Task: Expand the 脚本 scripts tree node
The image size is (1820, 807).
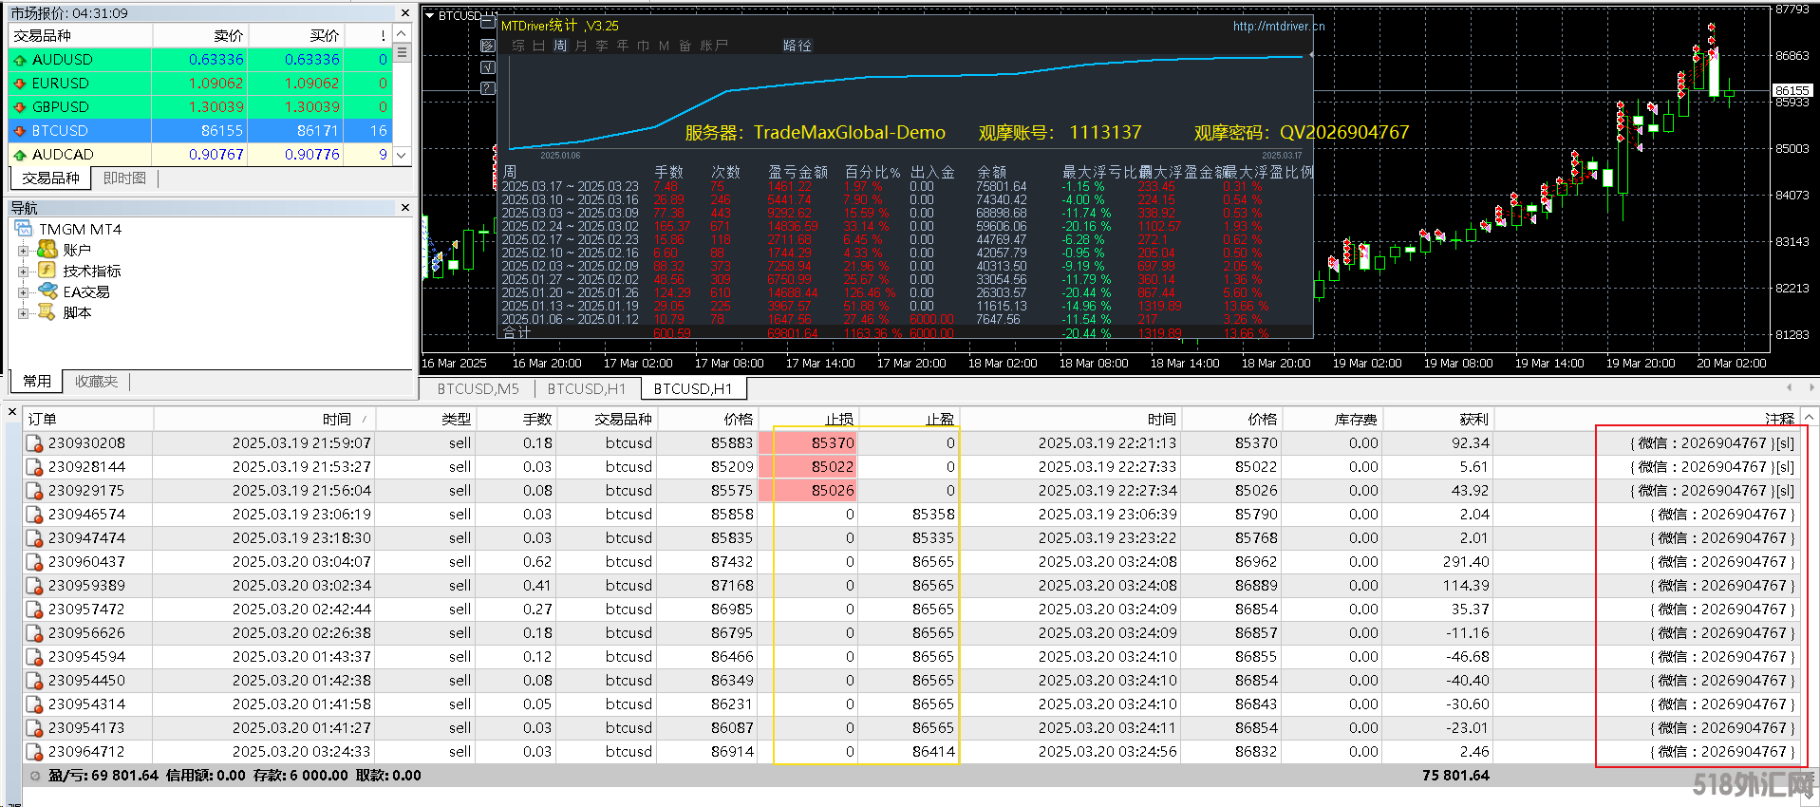Action: click(x=23, y=313)
